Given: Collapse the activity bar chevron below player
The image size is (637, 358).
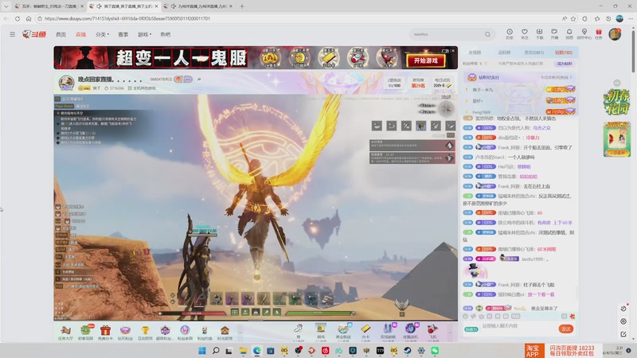Looking at the screenshot, I should click(x=240, y=333).
